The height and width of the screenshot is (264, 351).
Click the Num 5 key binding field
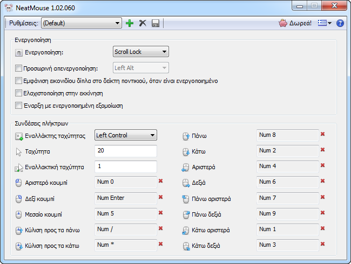(126, 214)
